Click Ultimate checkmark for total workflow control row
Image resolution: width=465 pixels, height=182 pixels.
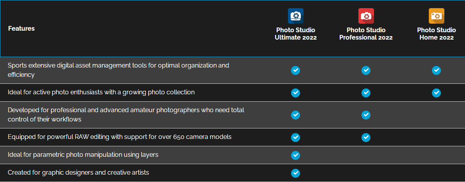point(295,115)
